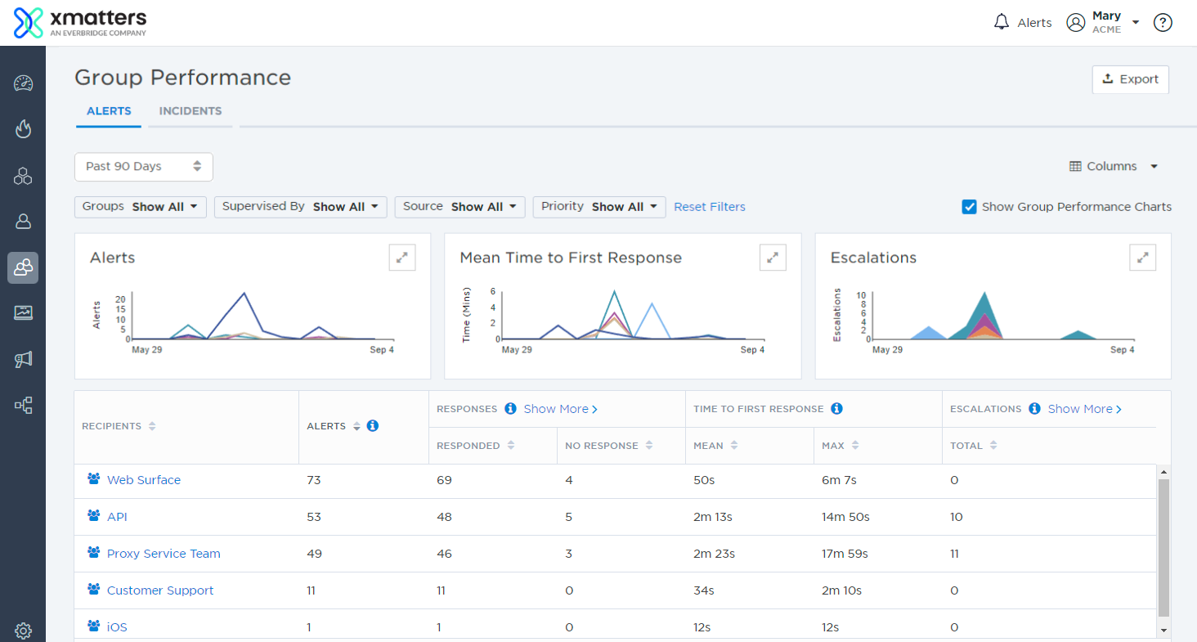Click info icon beside Time to First Response
This screenshot has width=1197, height=642.
tap(836, 408)
